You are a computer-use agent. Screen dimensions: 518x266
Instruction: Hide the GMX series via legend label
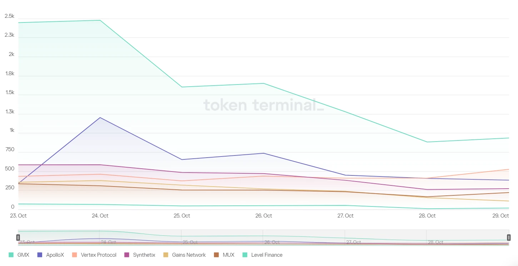coord(23,255)
